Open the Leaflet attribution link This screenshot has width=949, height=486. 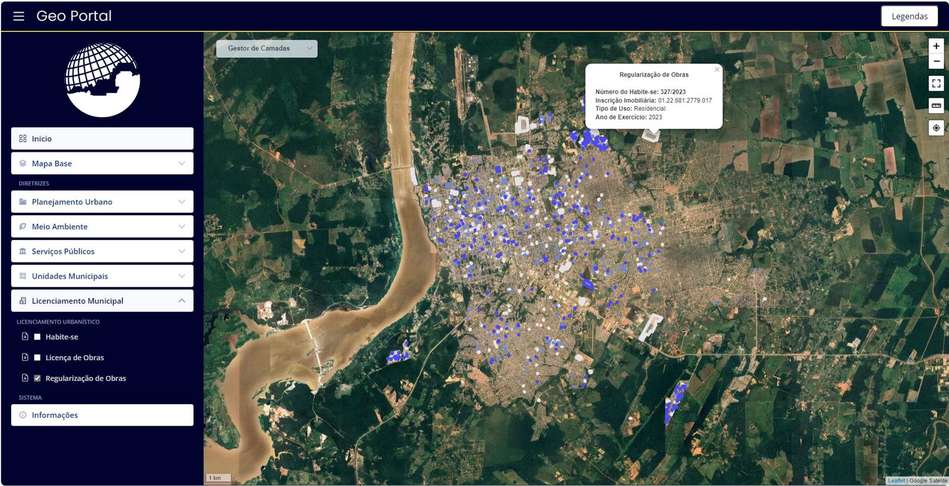[x=896, y=481]
